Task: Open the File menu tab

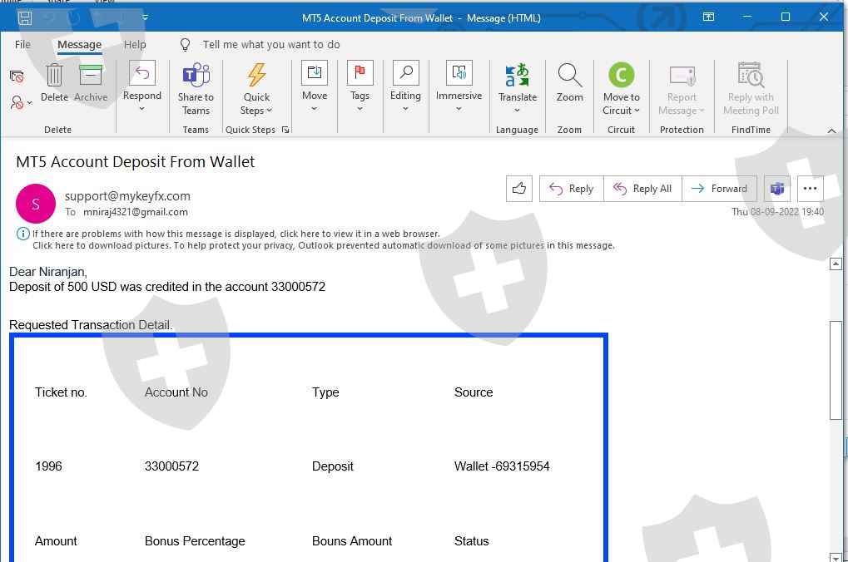Action: [x=22, y=45]
